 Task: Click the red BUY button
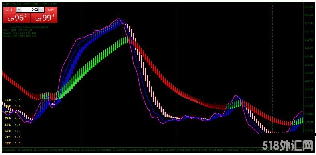point(51,10)
